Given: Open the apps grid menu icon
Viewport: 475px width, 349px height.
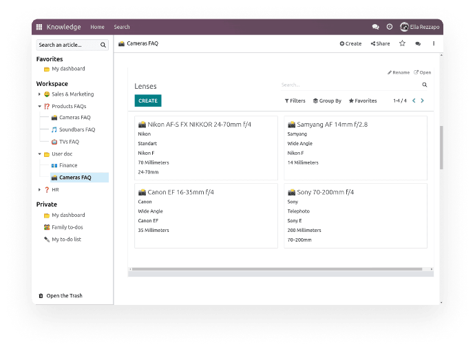Looking at the screenshot, I should tap(39, 27).
